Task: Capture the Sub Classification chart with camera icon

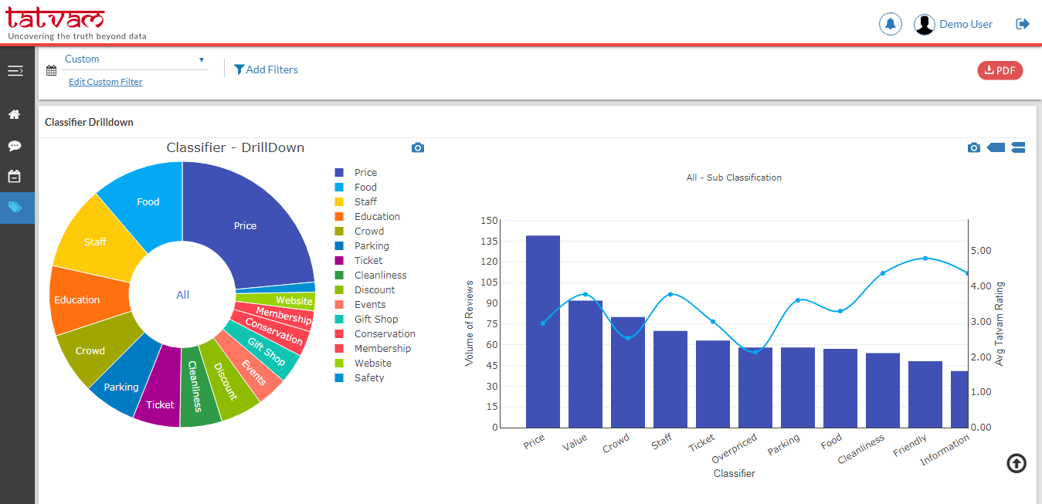Action: point(973,147)
